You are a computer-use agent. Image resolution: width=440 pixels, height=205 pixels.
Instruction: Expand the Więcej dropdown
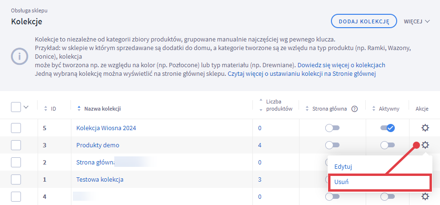(x=417, y=21)
